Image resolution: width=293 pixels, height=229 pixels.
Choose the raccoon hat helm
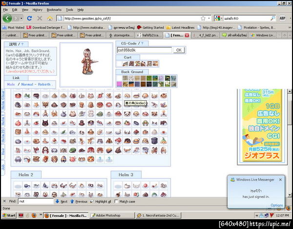(154, 114)
